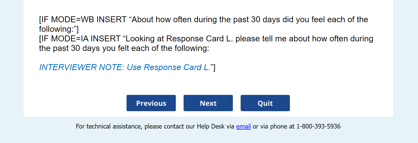Click the words "Help Desk" in the footer

coord(211,126)
